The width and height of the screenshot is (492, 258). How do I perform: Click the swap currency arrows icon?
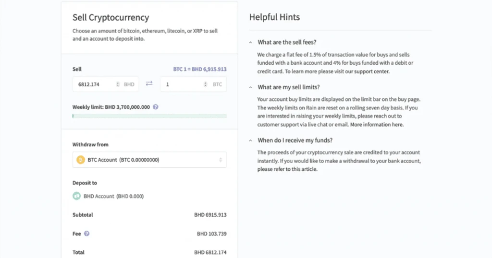149,83
